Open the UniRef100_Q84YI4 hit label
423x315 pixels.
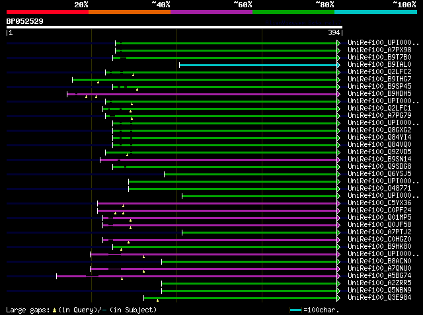click(379, 138)
